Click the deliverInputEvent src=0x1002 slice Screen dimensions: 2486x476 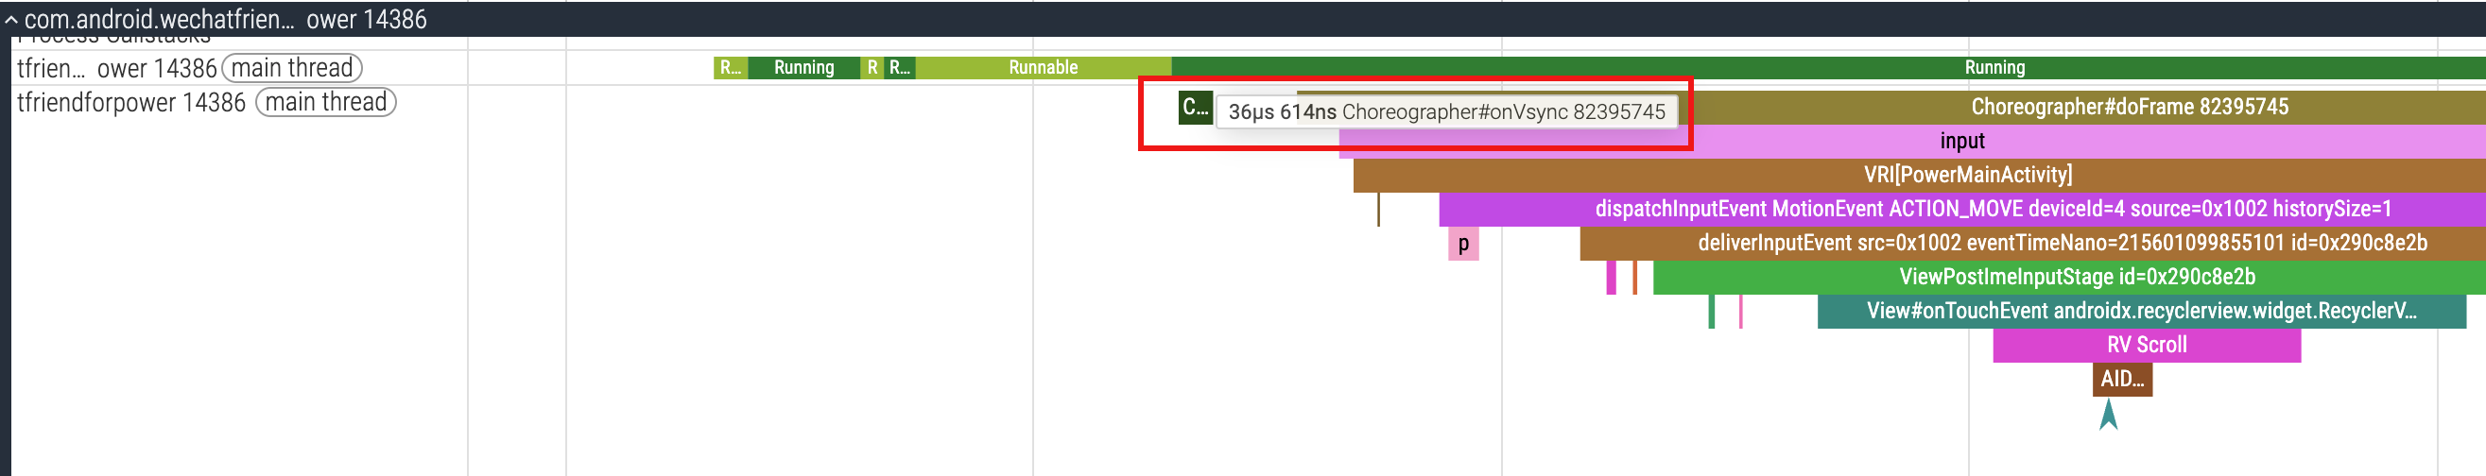(x=2062, y=243)
